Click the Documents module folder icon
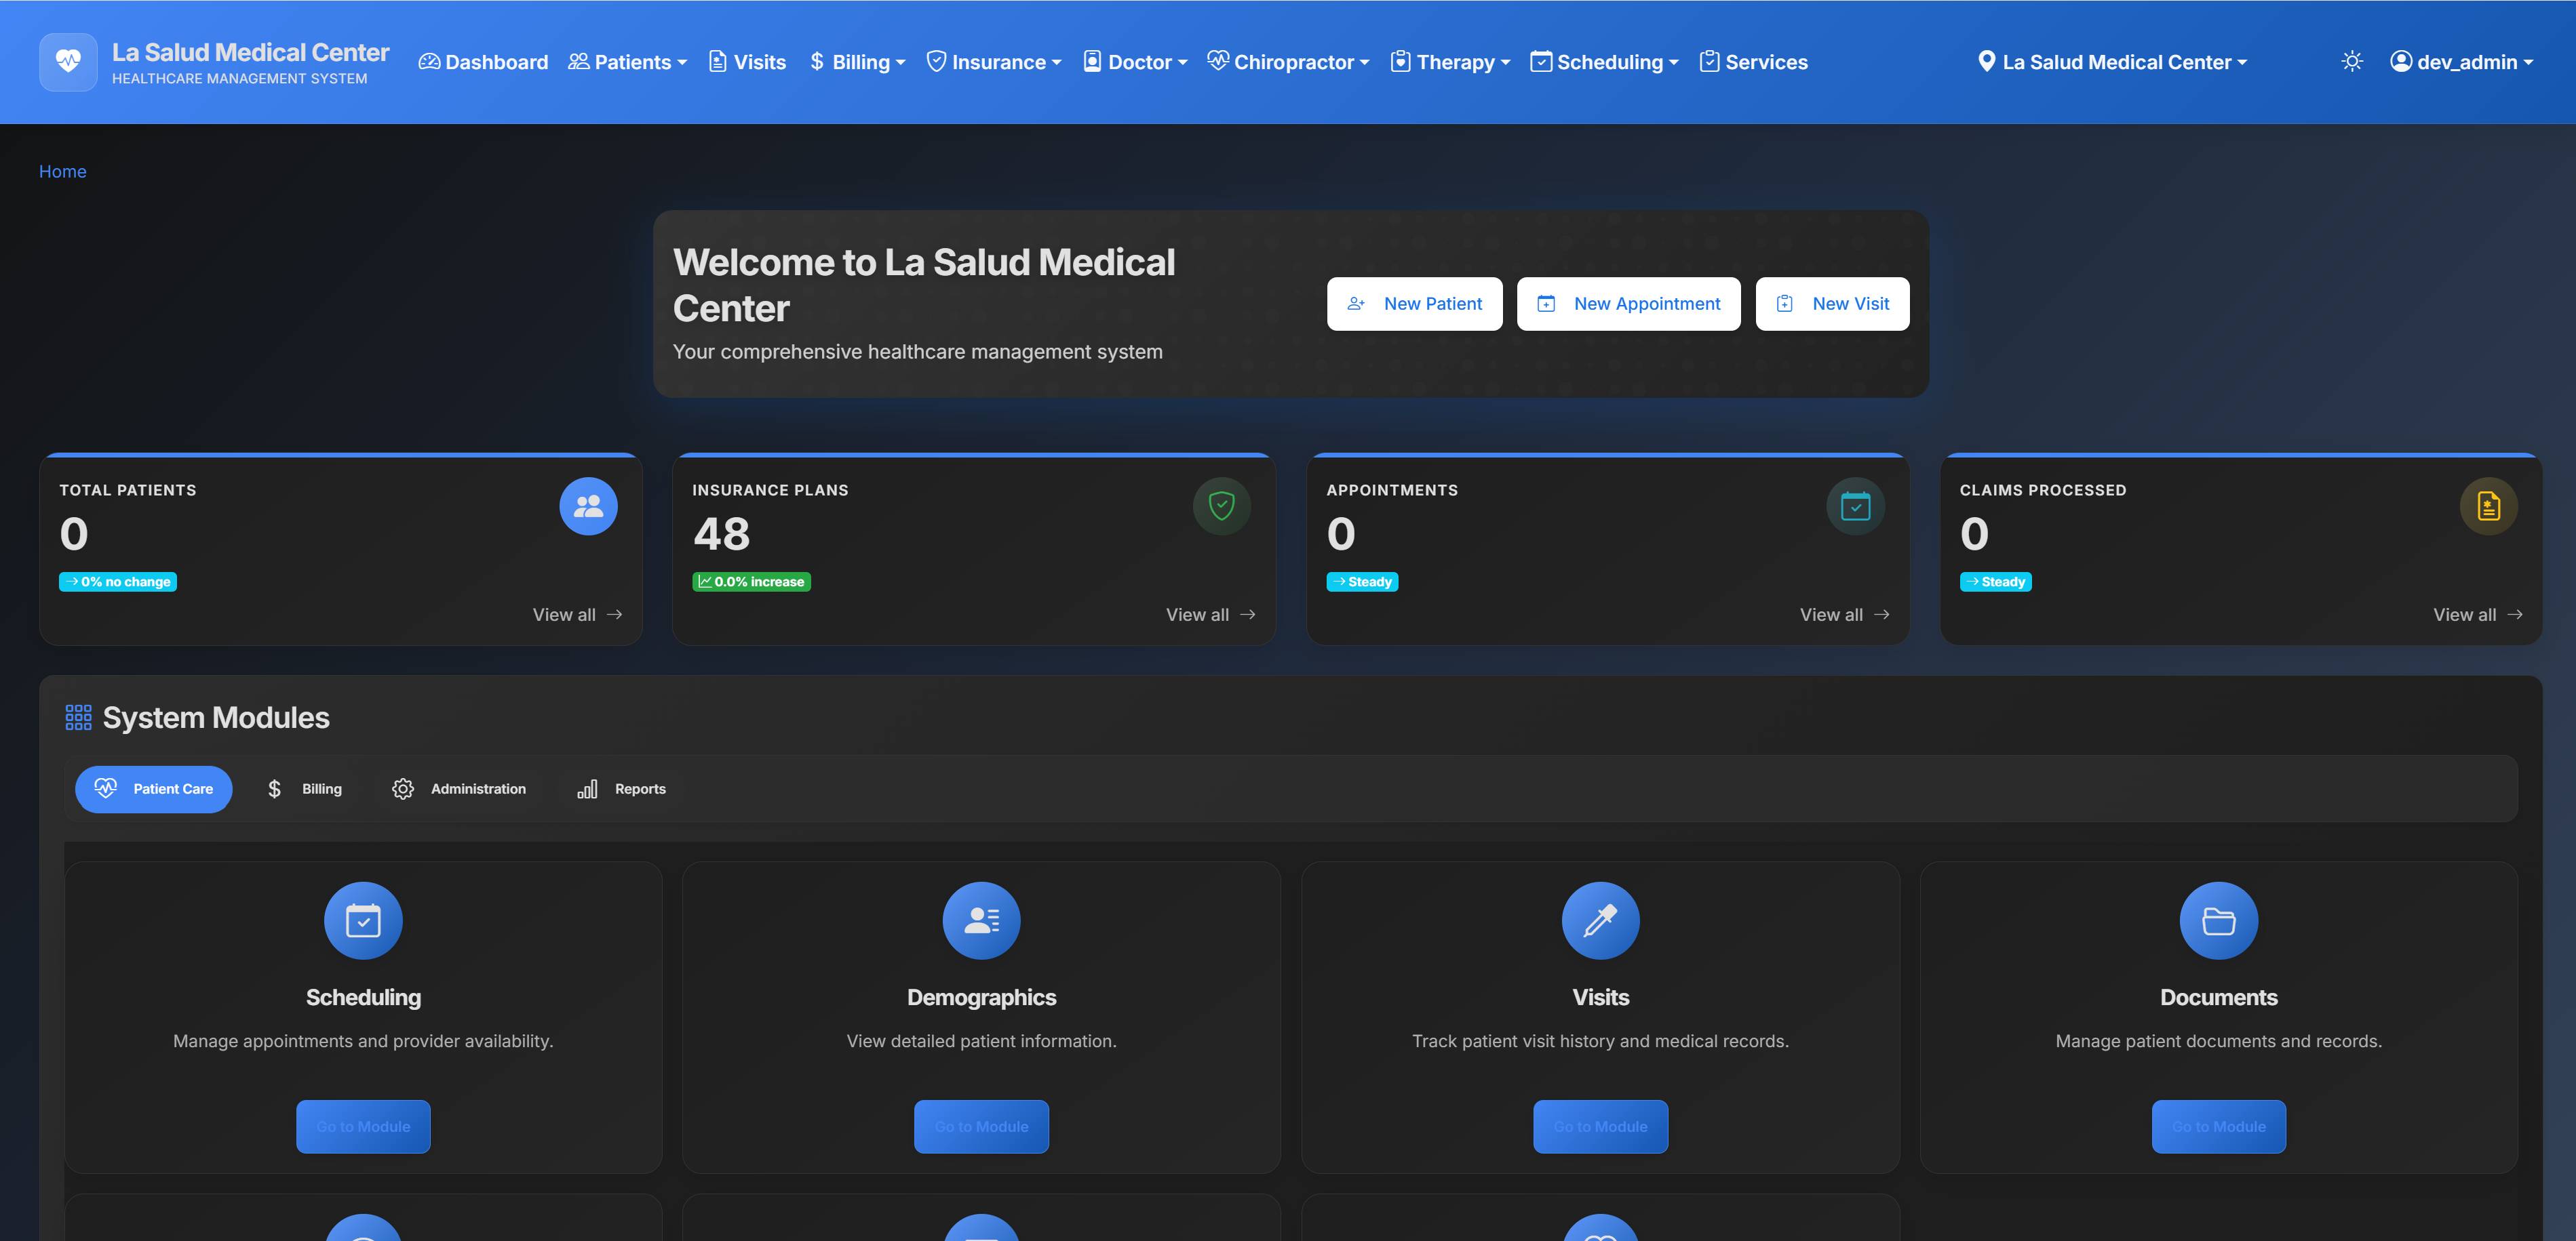Viewport: 2576px width, 1241px height. pos(2218,919)
